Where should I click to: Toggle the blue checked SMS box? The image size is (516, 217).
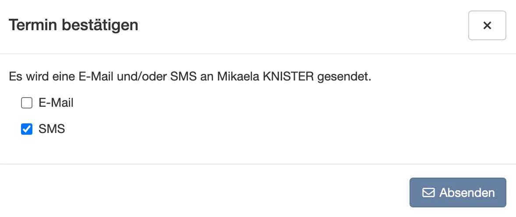tap(27, 129)
